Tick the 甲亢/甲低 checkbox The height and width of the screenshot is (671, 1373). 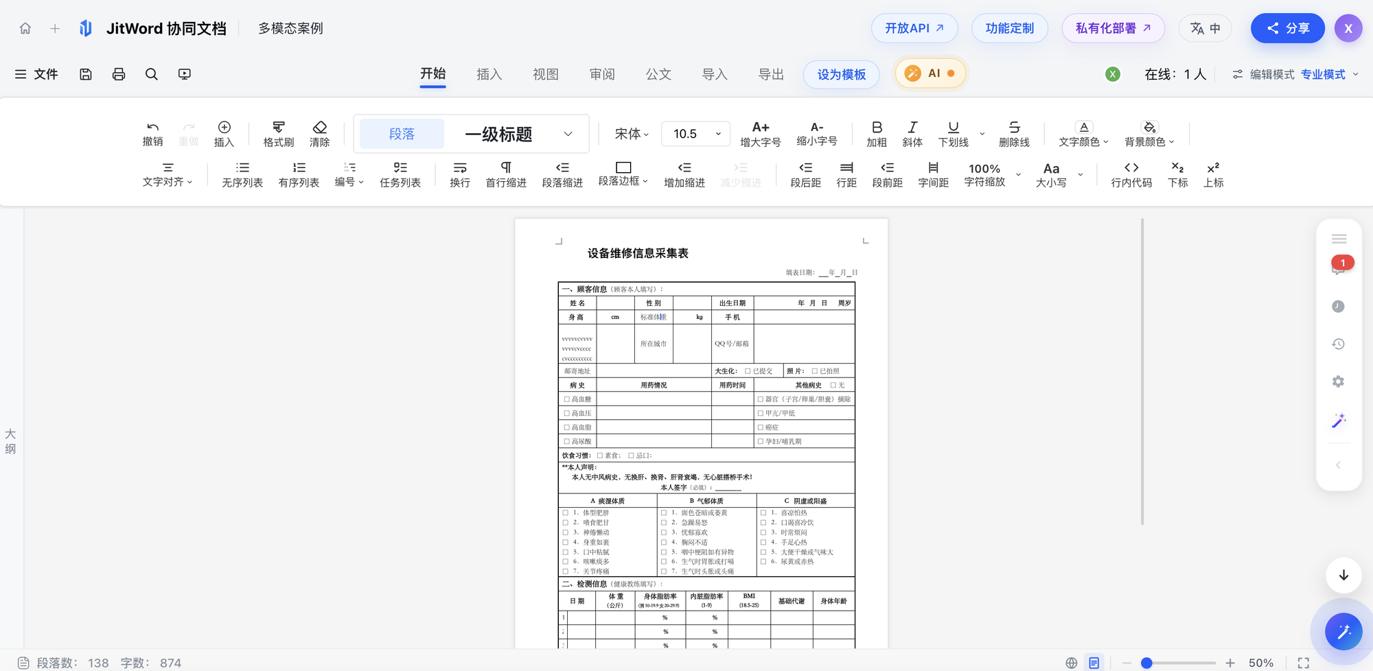(x=761, y=414)
